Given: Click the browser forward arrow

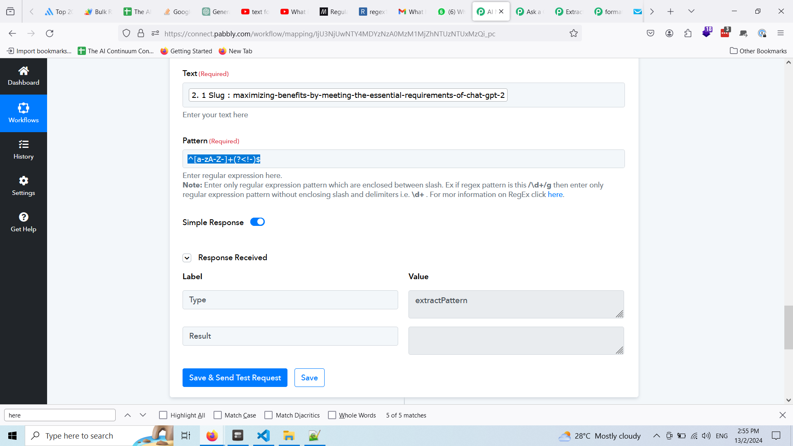Looking at the screenshot, I should tap(31, 33).
